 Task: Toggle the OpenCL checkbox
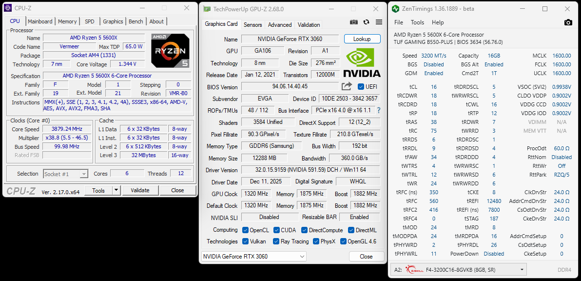245,230
